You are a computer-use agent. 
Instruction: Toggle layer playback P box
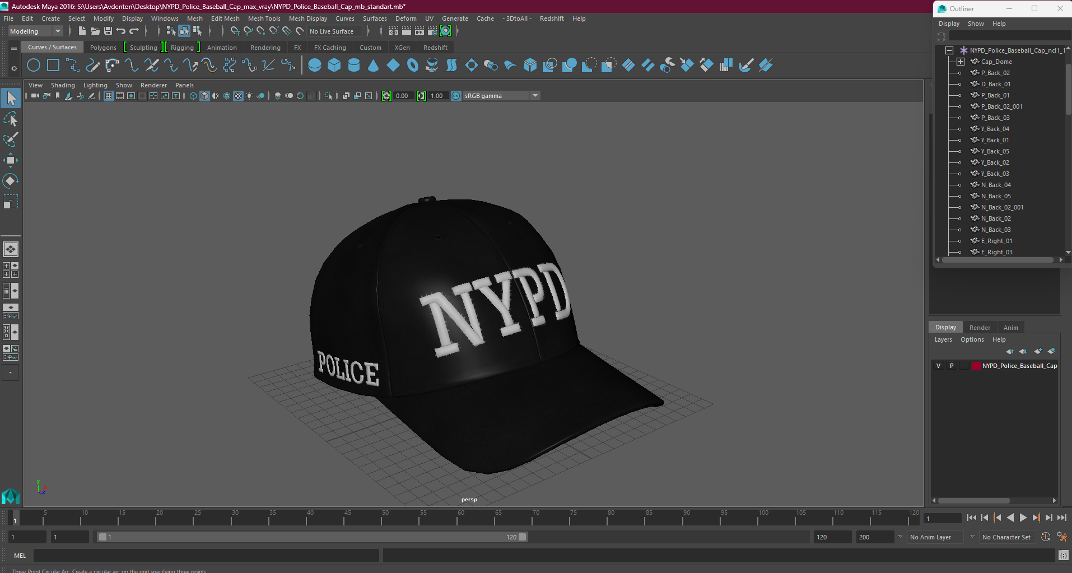pos(951,366)
